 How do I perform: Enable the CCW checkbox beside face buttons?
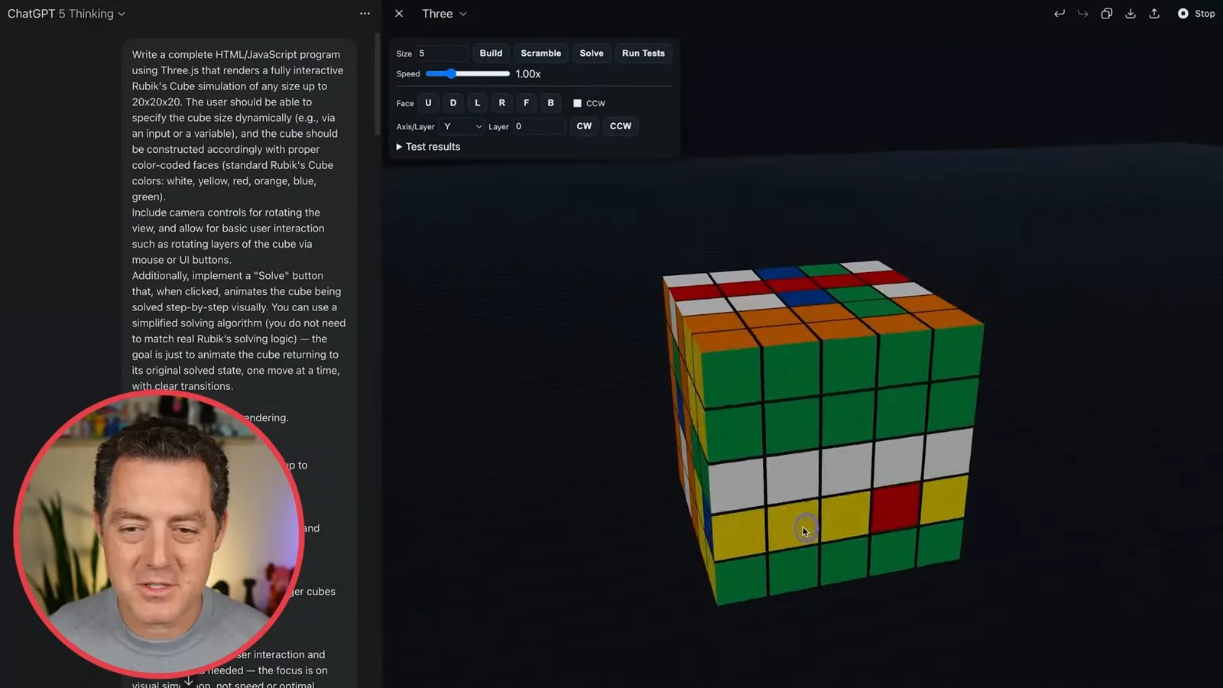click(x=577, y=103)
